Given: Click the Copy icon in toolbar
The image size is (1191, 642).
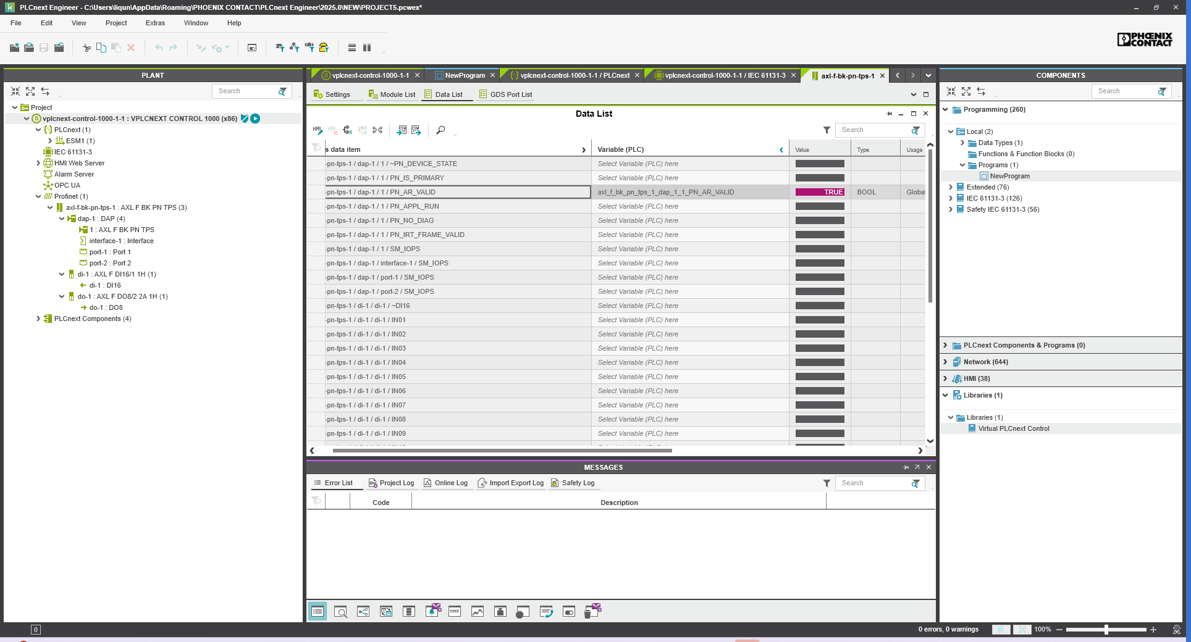Looking at the screenshot, I should (101, 48).
